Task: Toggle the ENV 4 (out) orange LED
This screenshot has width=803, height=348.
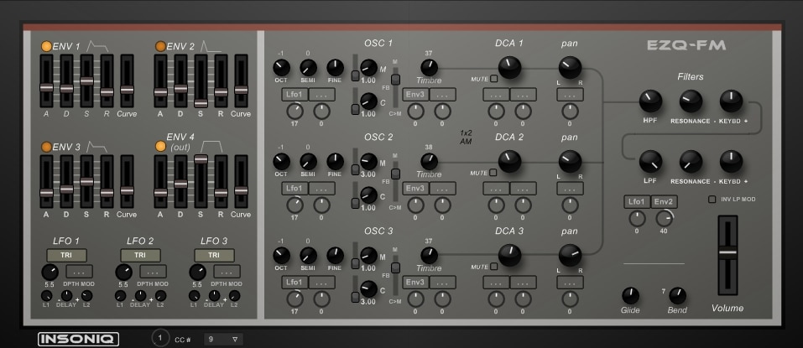Action: 160,147
